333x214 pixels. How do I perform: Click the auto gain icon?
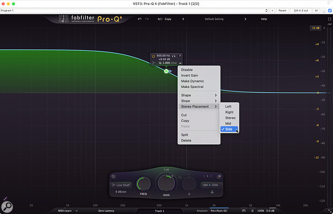(x=252, y=211)
